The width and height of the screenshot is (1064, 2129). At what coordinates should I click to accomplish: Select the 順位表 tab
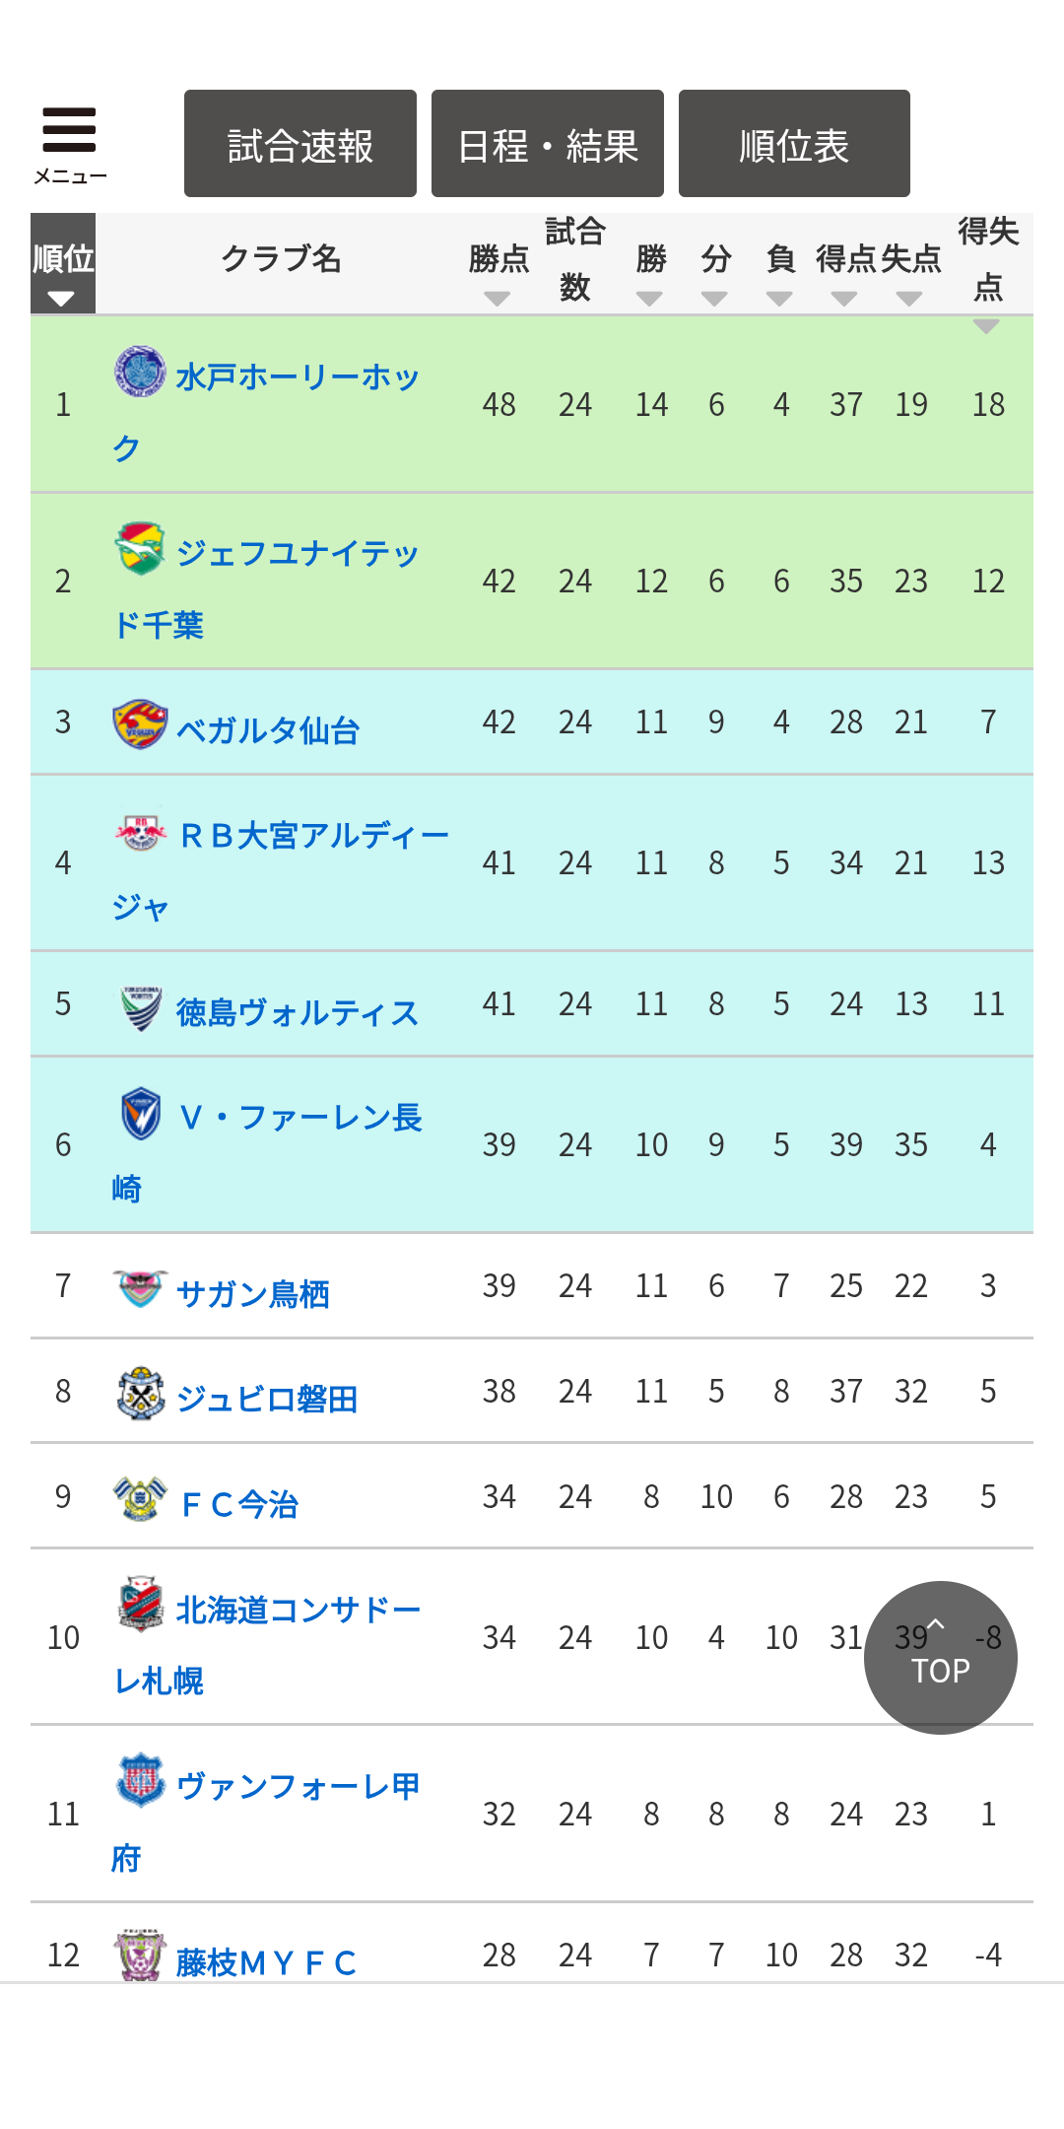pyautogui.click(x=794, y=144)
